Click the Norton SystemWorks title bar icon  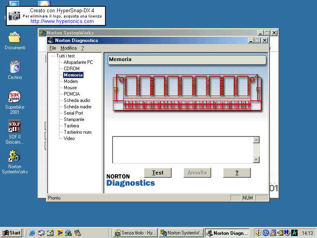pos(42,33)
